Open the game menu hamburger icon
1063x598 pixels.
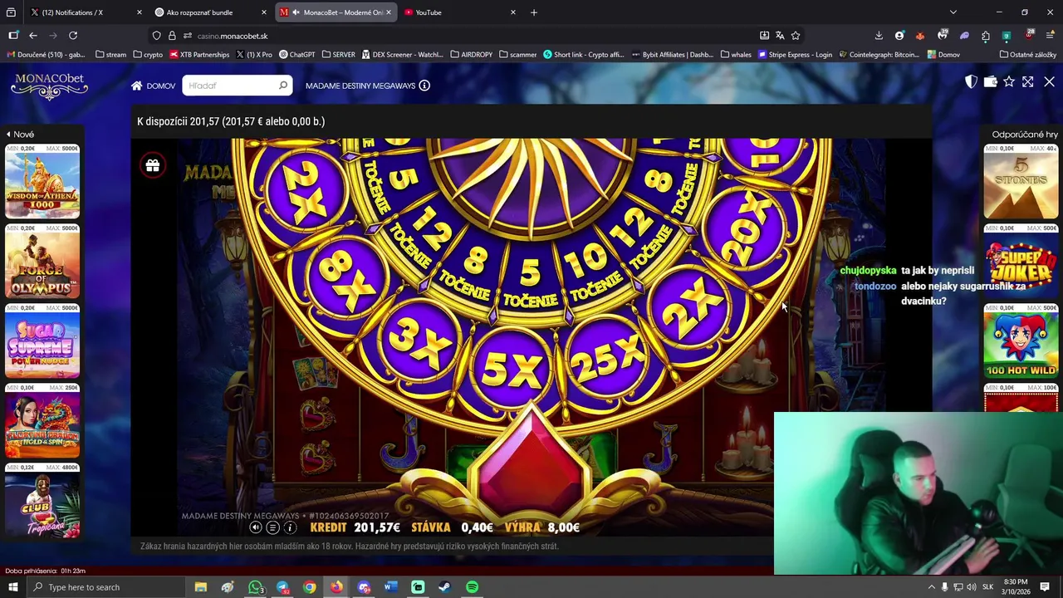pos(272,527)
